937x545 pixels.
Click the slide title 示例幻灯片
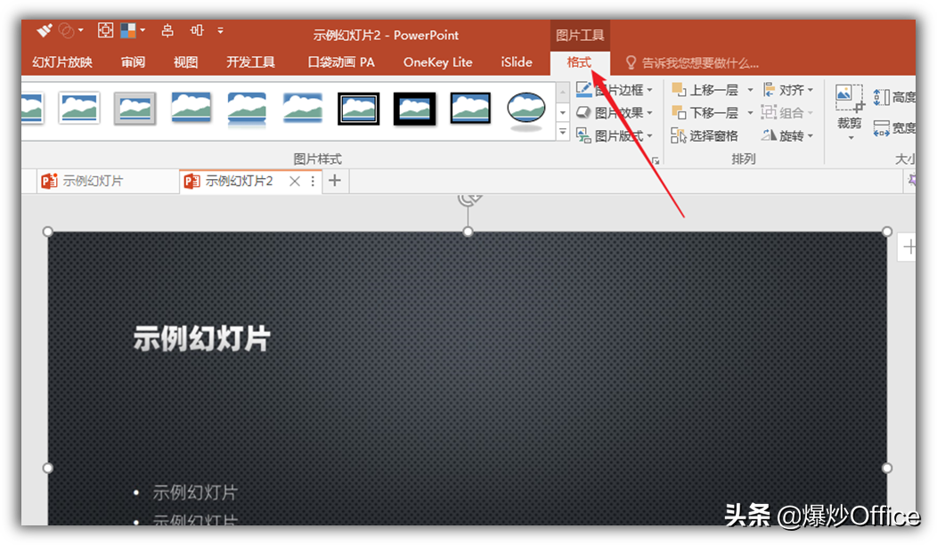point(201,338)
